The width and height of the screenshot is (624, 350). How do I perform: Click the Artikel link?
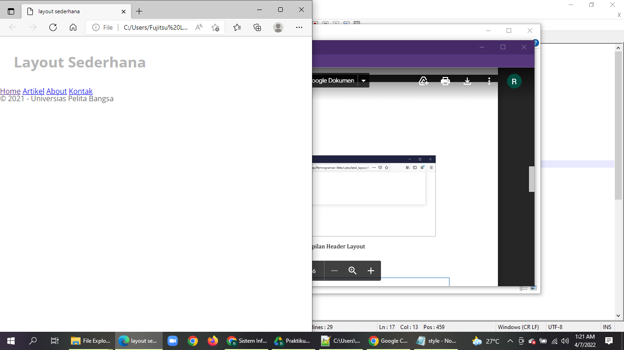pyautogui.click(x=33, y=91)
